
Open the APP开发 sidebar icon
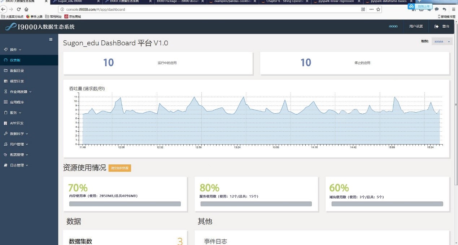click(x=5, y=123)
